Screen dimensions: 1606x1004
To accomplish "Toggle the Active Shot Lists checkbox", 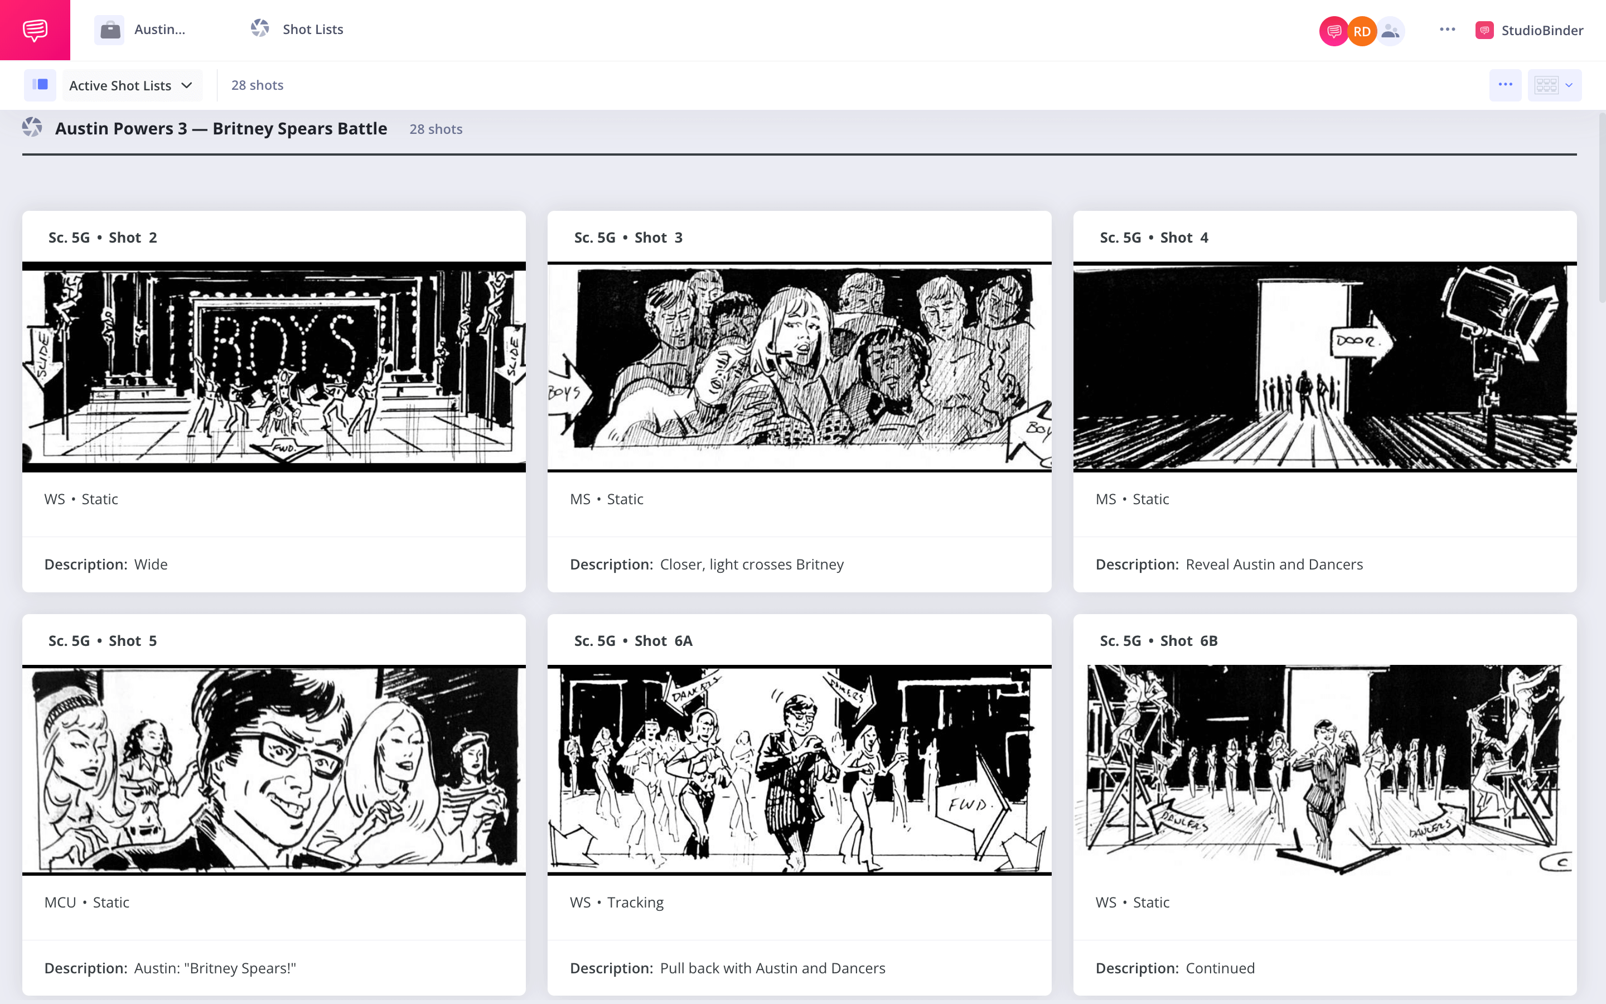I will [41, 84].
